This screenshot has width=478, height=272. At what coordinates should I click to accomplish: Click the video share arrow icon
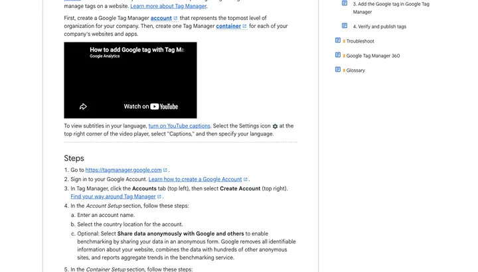click(x=83, y=107)
